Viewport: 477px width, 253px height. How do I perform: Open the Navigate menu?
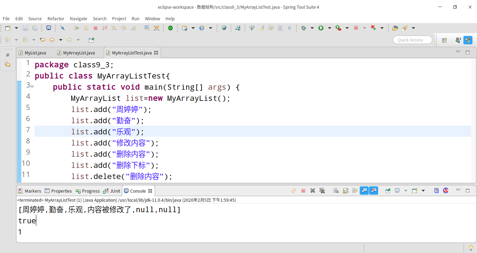[79, 18]
